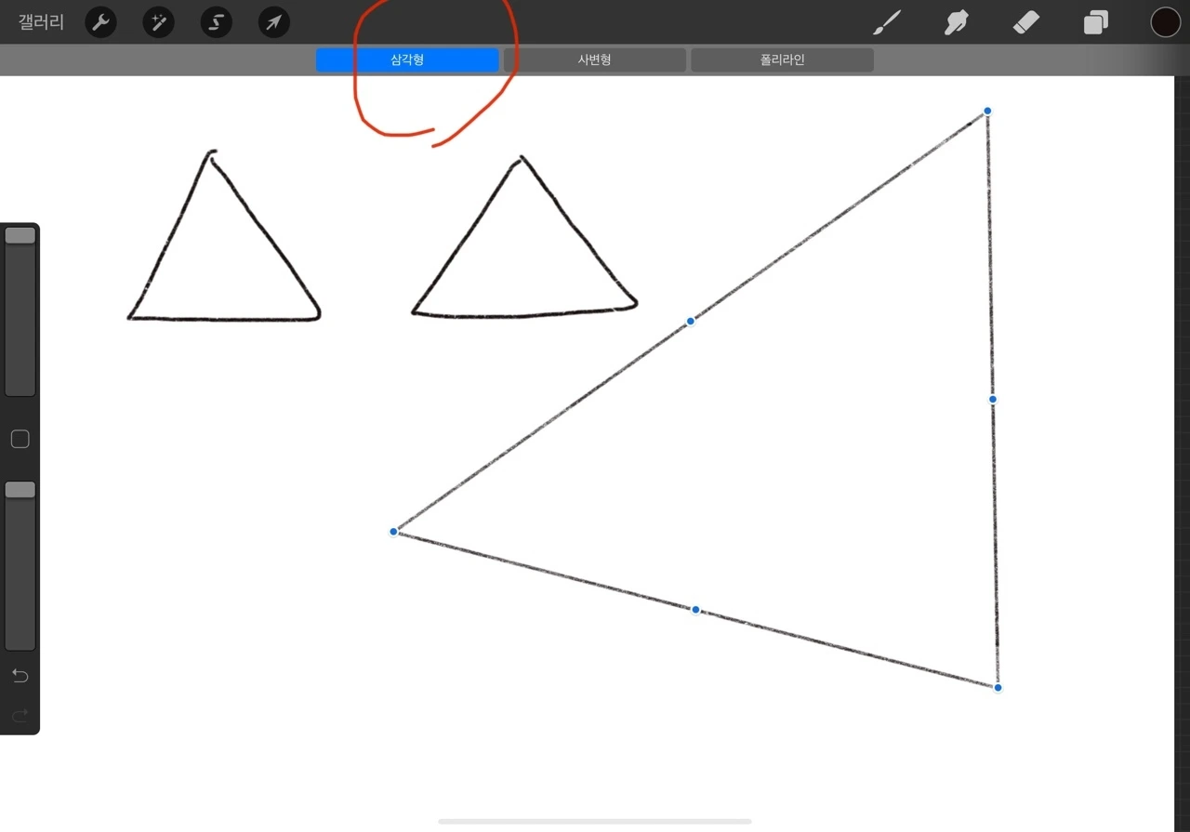Click the brush opacity slider handle
1190x832 pixels.
(20, 489)
